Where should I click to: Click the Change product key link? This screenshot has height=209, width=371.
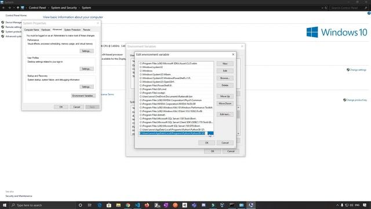(x=357, y=100)
